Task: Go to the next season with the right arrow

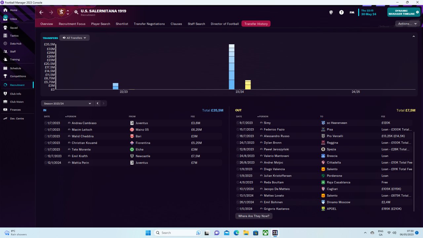Action: click(103, 103)
